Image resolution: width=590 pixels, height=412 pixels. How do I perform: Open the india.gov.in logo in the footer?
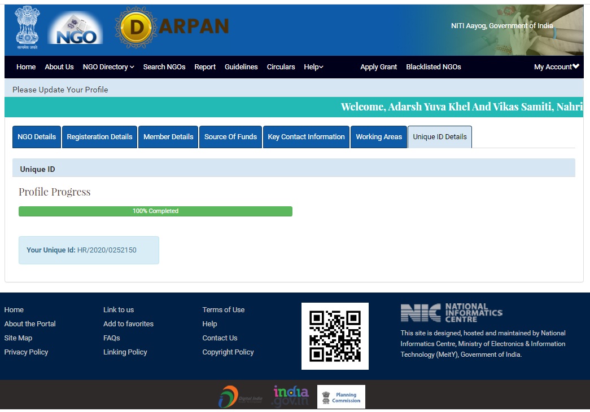tap(290, 396)
